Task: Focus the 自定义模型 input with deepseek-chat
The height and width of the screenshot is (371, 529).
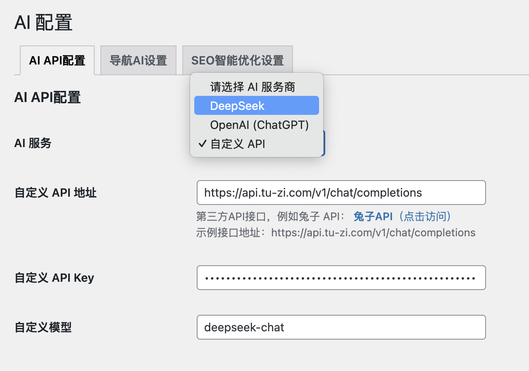Action: (x=341, y=327)
